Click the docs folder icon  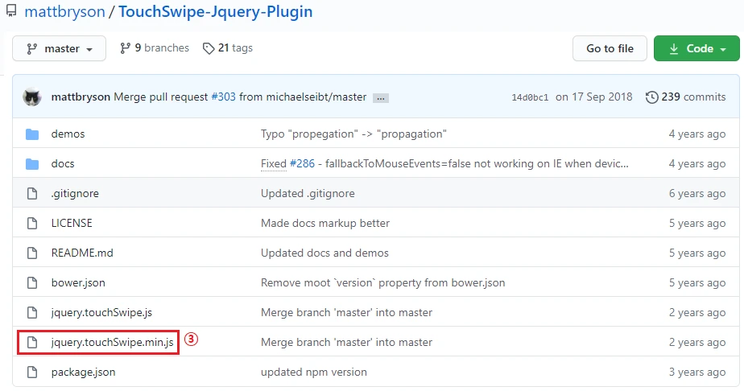coord(32,164)
